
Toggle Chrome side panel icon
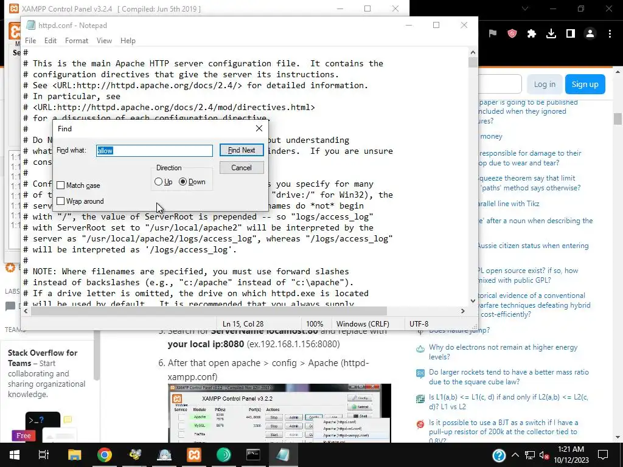tap(571, 34)
